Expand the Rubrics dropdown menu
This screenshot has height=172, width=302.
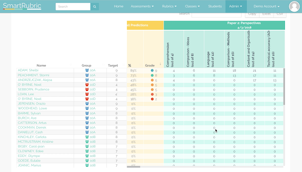169,6
